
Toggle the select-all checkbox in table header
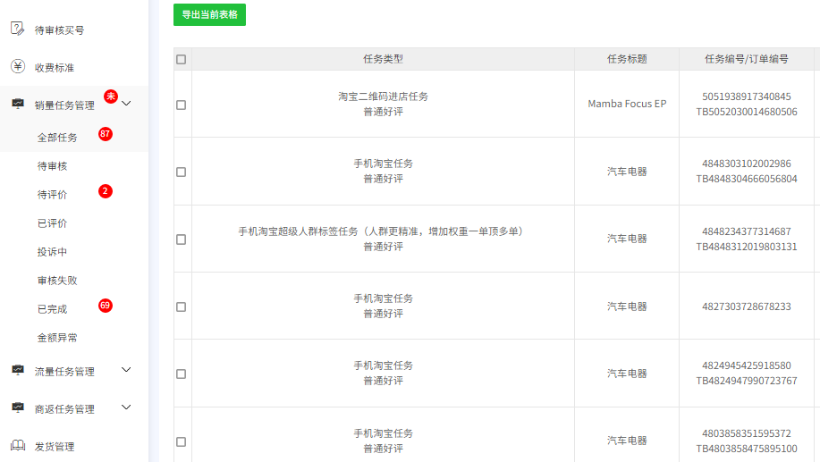tap(182, 59)
